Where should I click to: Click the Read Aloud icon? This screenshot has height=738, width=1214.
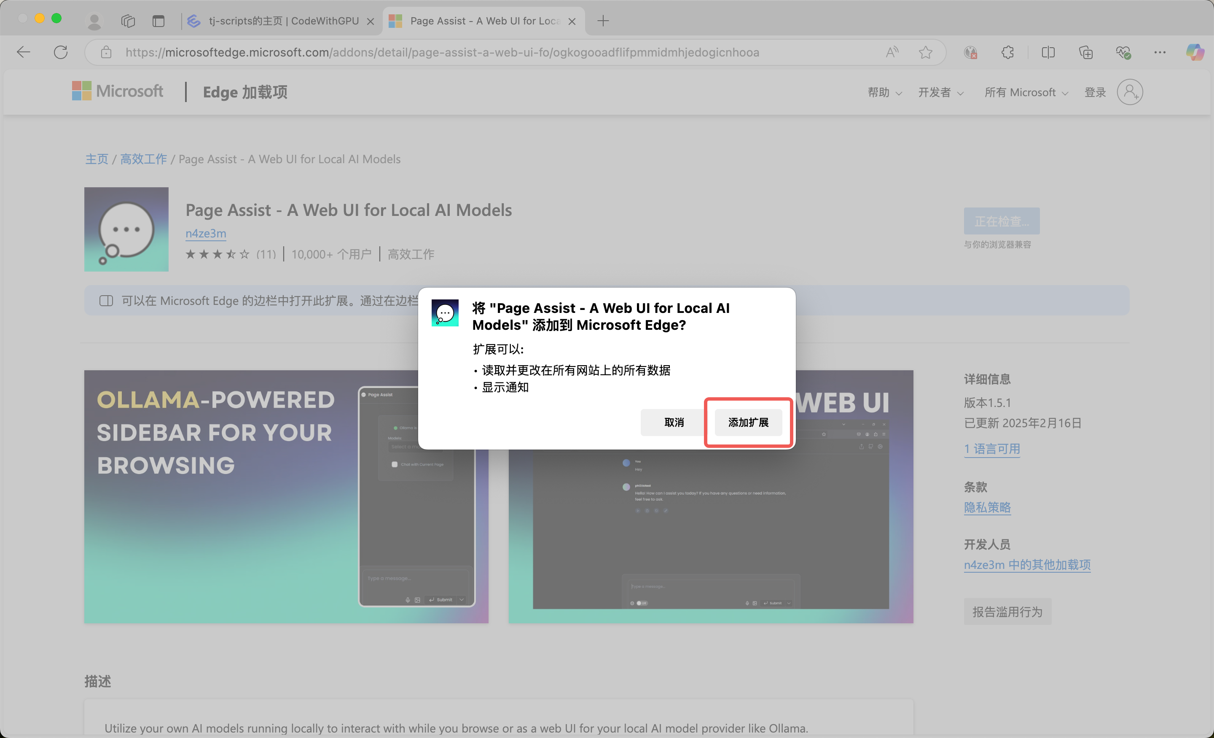[x=892, y=52]
